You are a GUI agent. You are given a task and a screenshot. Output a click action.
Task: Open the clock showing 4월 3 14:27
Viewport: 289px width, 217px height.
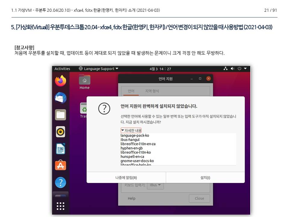(160, 69)
